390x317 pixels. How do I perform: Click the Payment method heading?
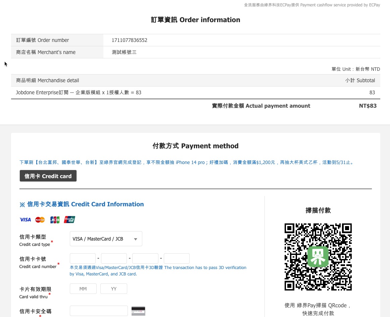tap(195, 146)
